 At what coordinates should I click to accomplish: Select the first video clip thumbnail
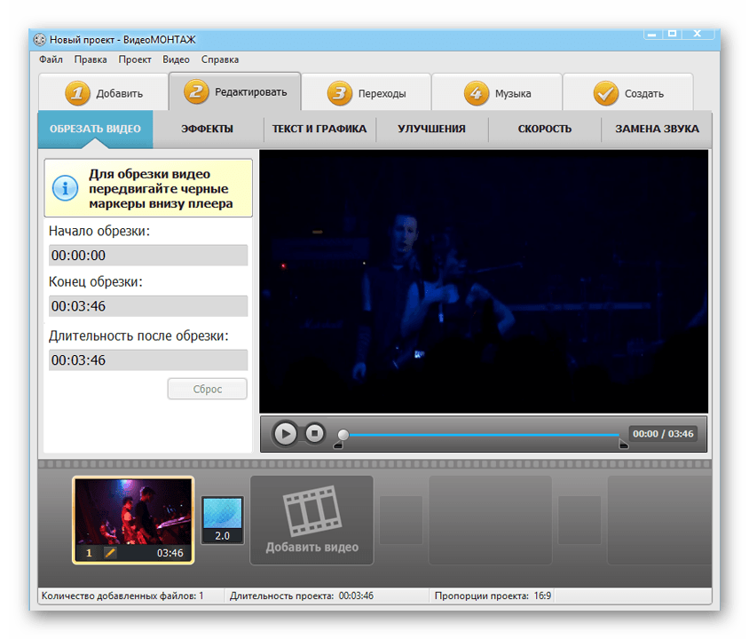coord(132,513)
